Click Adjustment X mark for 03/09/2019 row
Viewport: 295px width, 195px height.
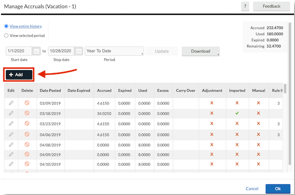point(212,103)
